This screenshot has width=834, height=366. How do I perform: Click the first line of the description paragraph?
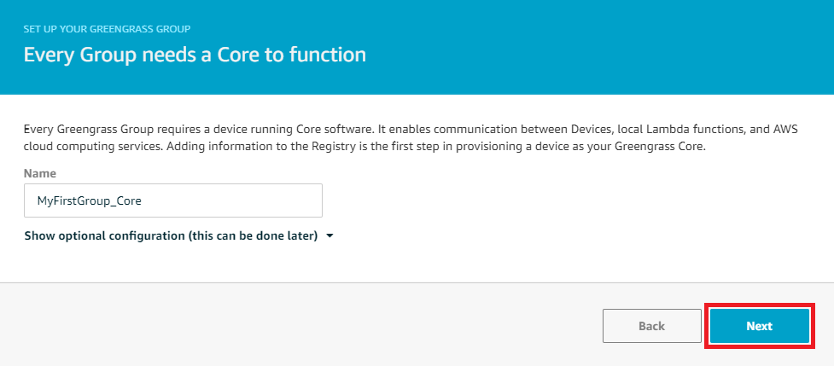point(411,130)
